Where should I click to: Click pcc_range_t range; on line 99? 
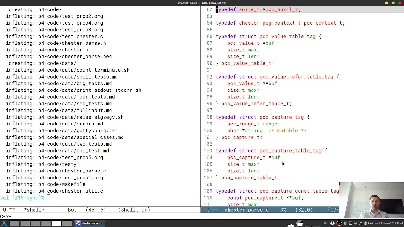point(254,124)
